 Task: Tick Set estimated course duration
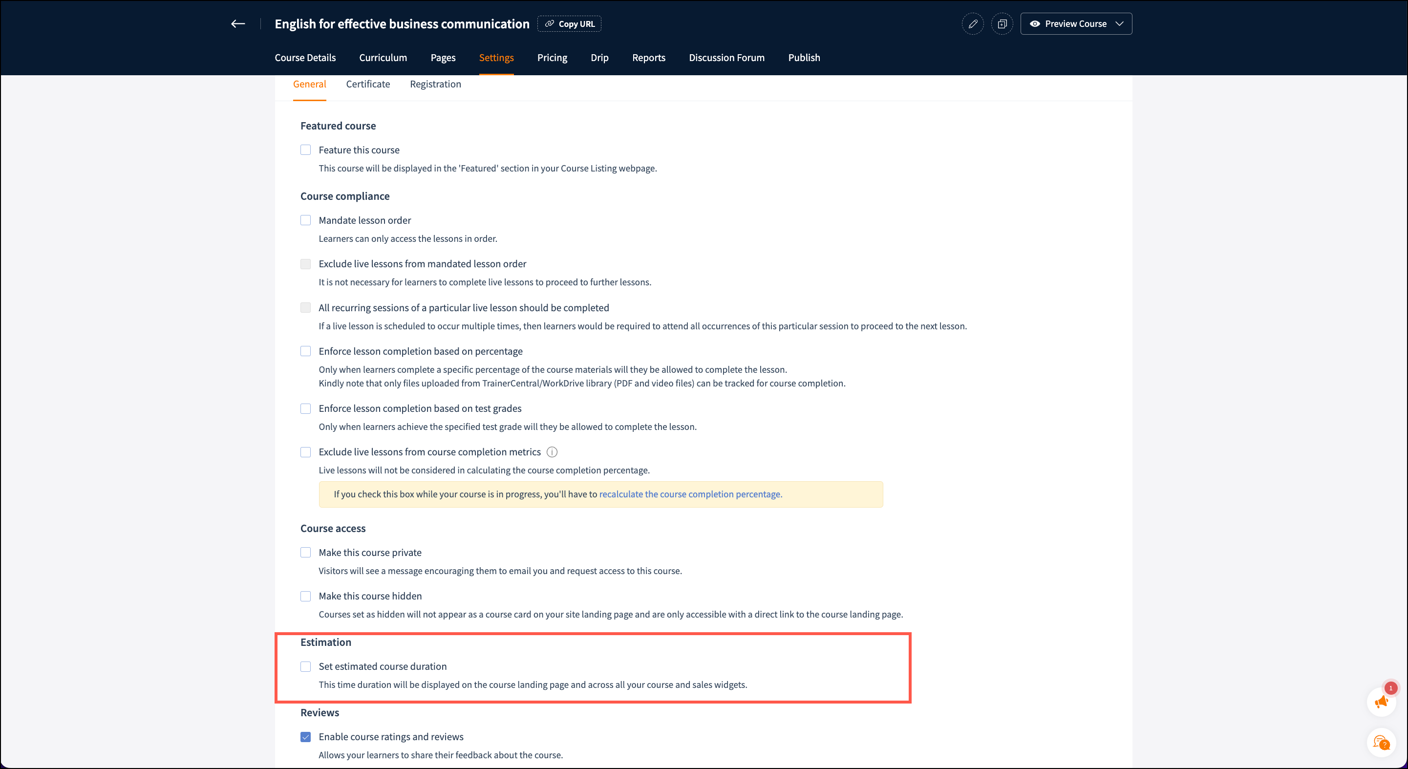coord(305,666)
